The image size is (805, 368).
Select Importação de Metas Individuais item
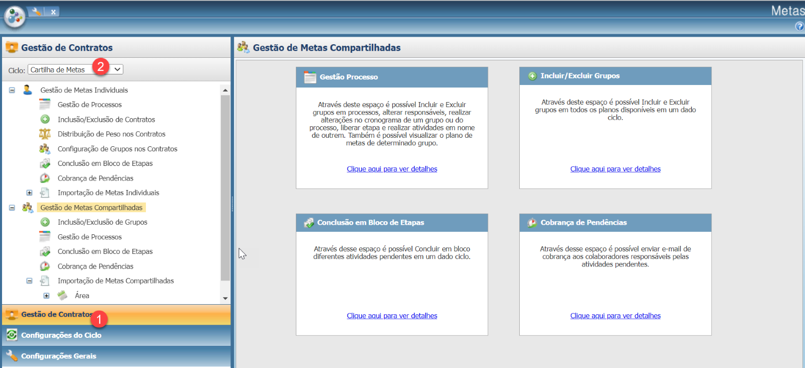tap(108, 193)
